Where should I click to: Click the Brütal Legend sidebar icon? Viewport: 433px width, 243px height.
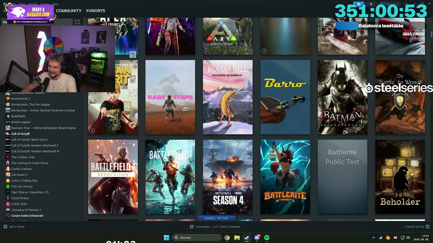click(8, 122)
